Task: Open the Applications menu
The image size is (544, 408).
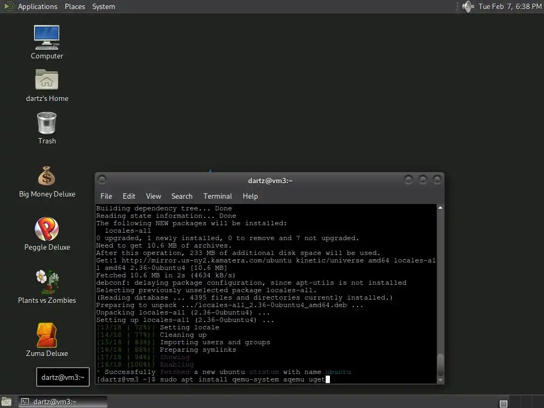Action: coord(38,6)
